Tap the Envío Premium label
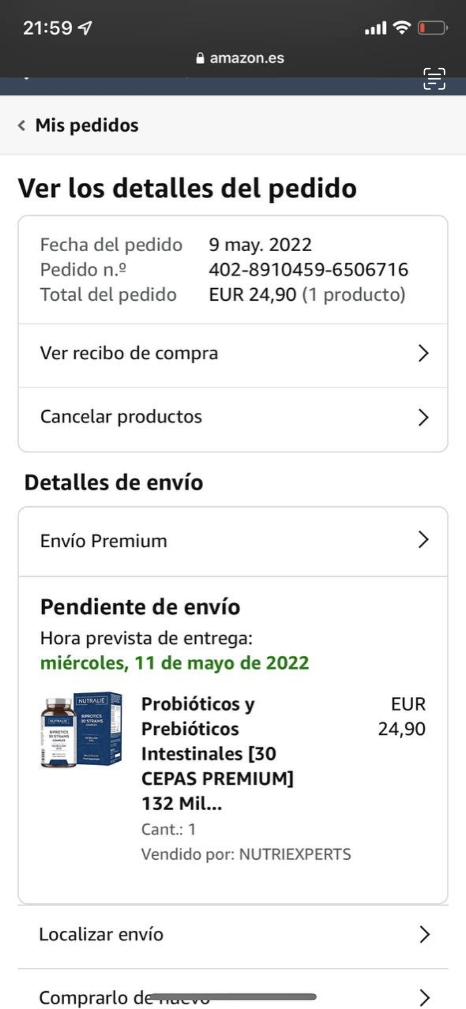The image size is (466, 1009). [104, 541]
